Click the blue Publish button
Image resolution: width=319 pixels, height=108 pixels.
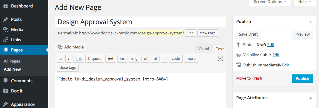point(302,78)
